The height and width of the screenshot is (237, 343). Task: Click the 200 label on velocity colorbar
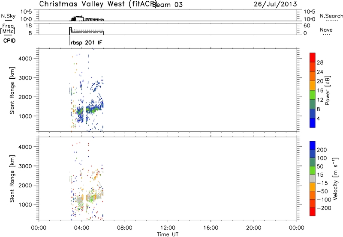(x=322, y=150)
